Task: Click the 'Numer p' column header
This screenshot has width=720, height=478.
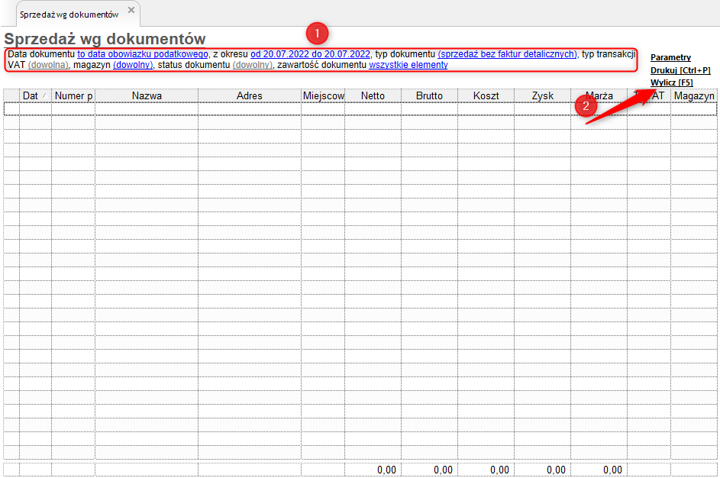Action: click(x=73, y=95)
